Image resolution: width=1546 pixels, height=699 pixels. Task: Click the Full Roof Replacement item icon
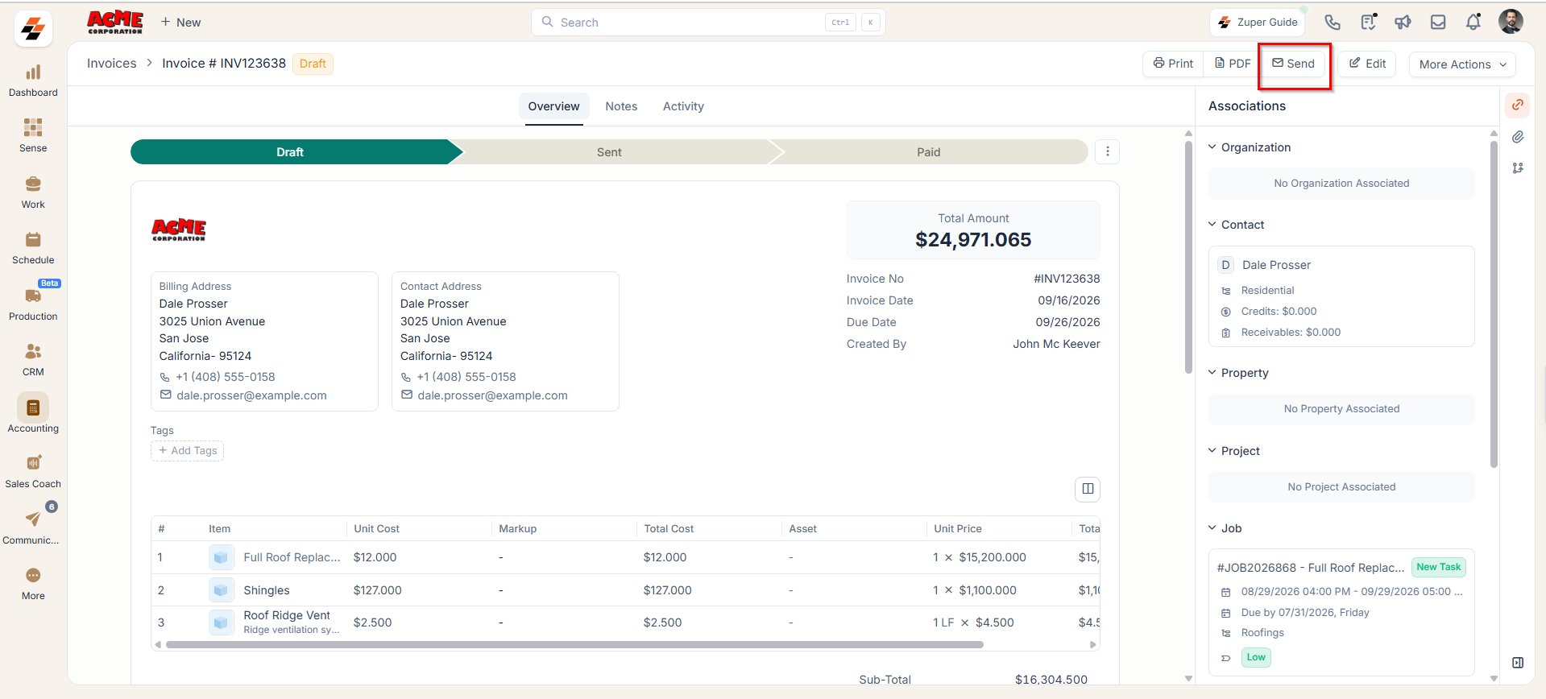[x=221, y=557]
